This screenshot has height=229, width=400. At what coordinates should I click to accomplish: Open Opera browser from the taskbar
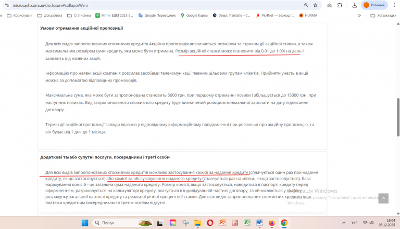[210, 223]
